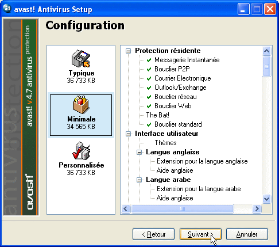Collapse the Protection résidente node
Screen dimensions: 279x247
128,51
